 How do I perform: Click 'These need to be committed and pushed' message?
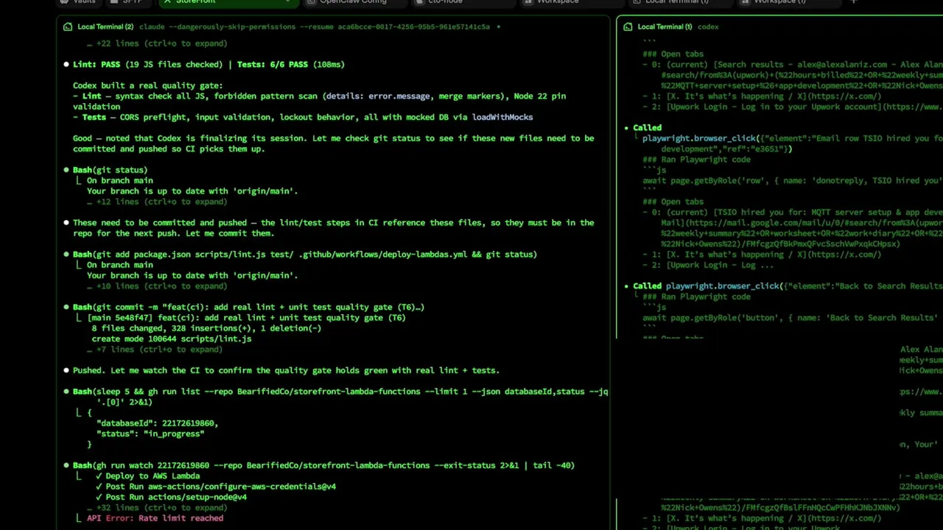click(x=333, y=228)
